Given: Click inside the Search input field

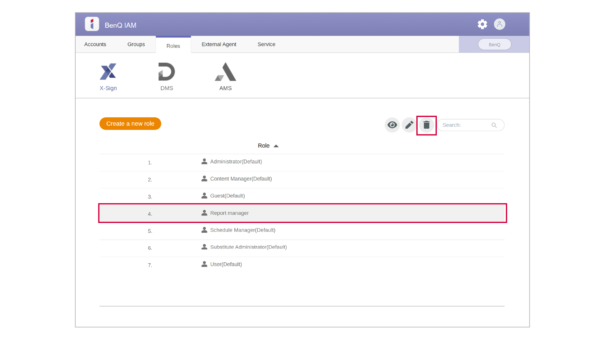Looking at the screenshot, I should pyautogui.click(x=463, y=125).
